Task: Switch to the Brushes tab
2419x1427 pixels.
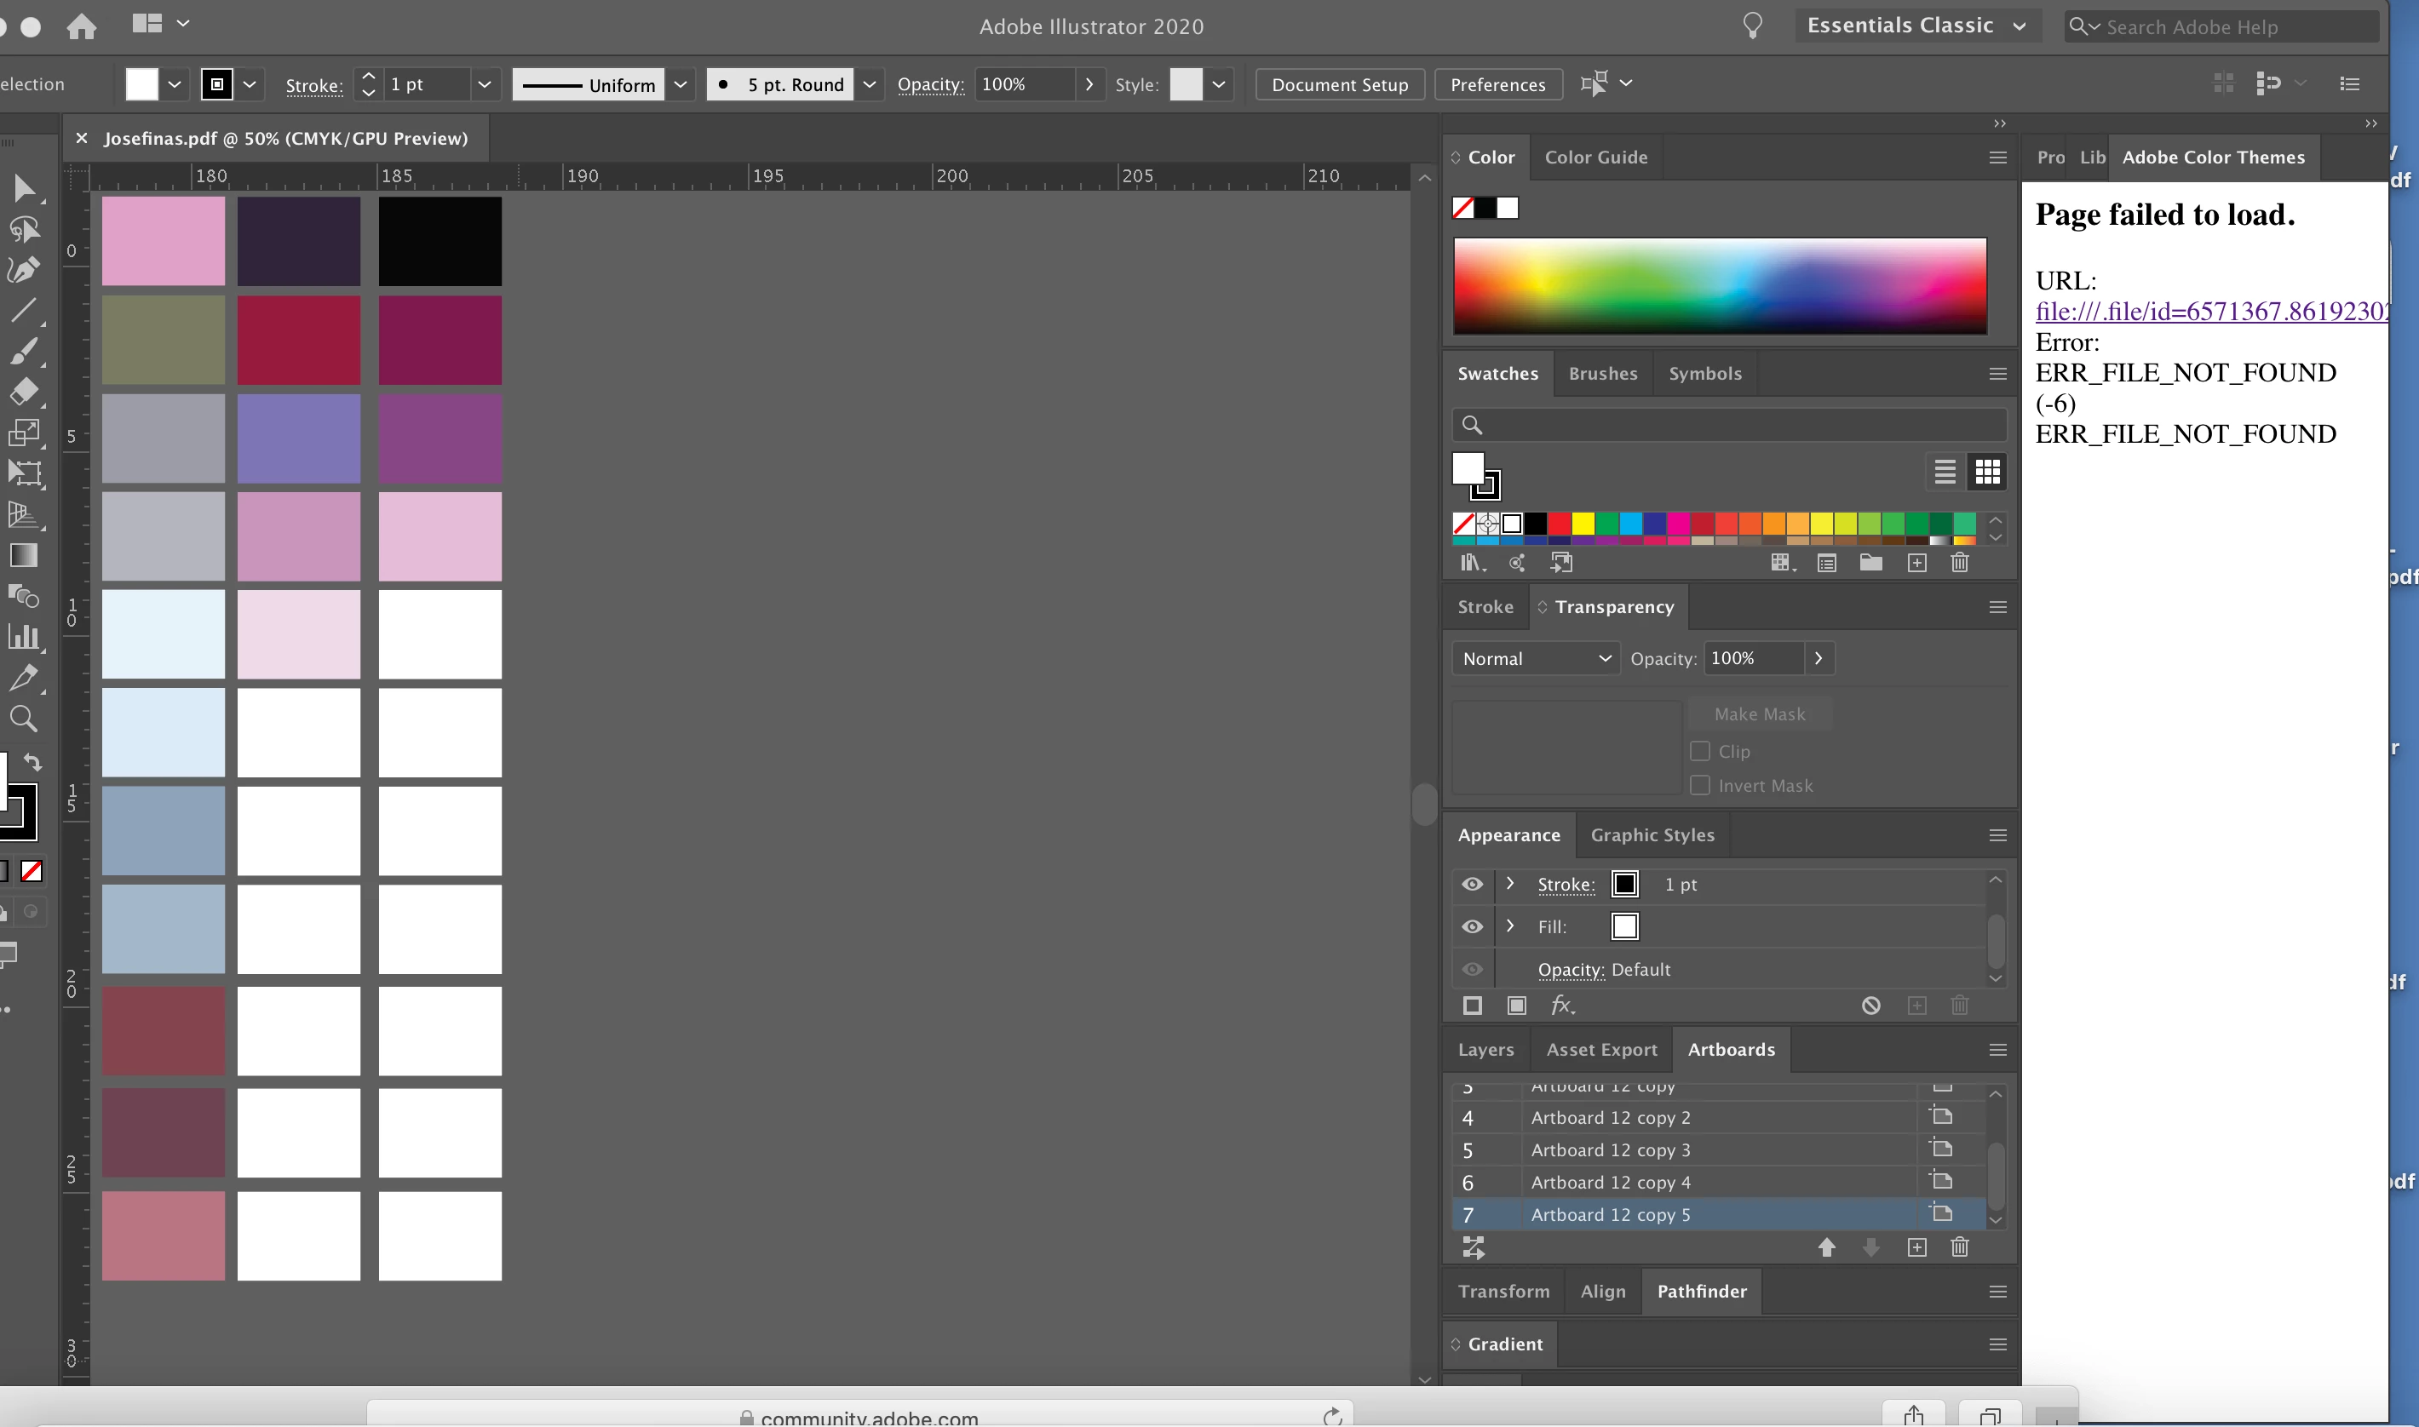Action: [x=1602, y=374]
